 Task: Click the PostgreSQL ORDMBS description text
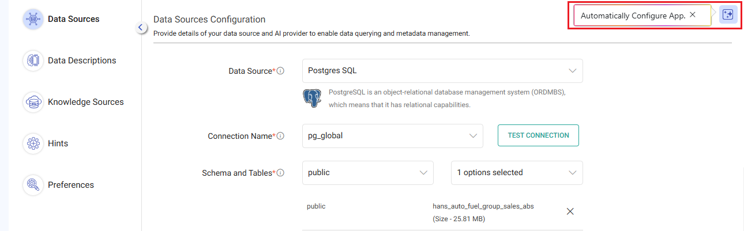(x=447, y=99)
